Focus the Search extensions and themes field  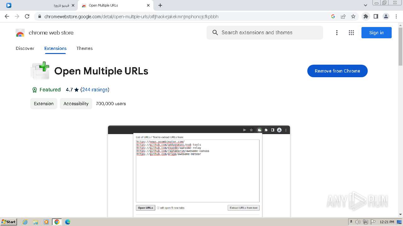(x=265, y=33)
